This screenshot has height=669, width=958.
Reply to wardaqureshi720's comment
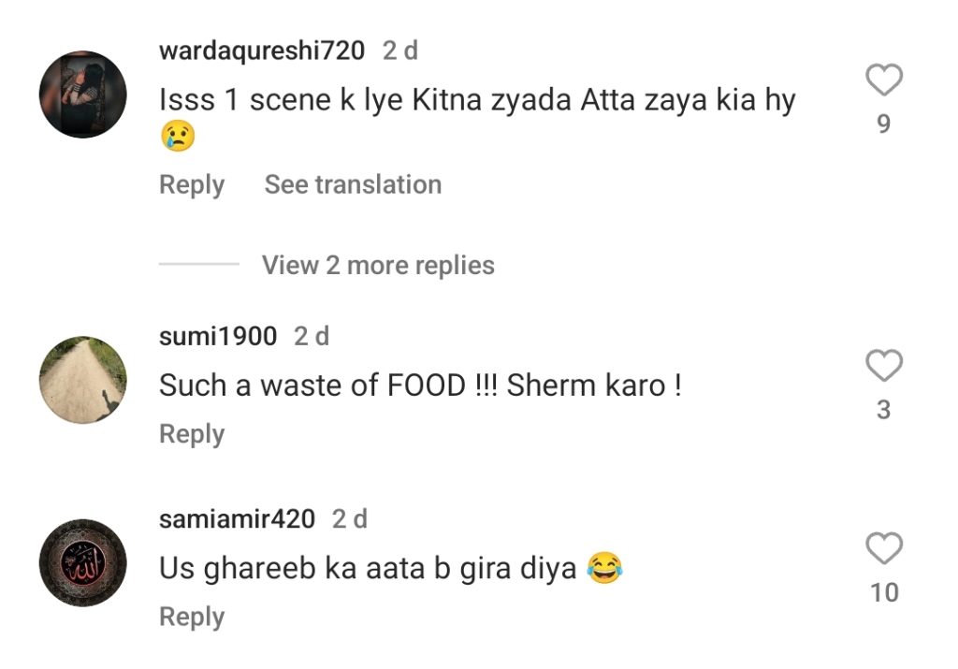[x=192, y=185]
